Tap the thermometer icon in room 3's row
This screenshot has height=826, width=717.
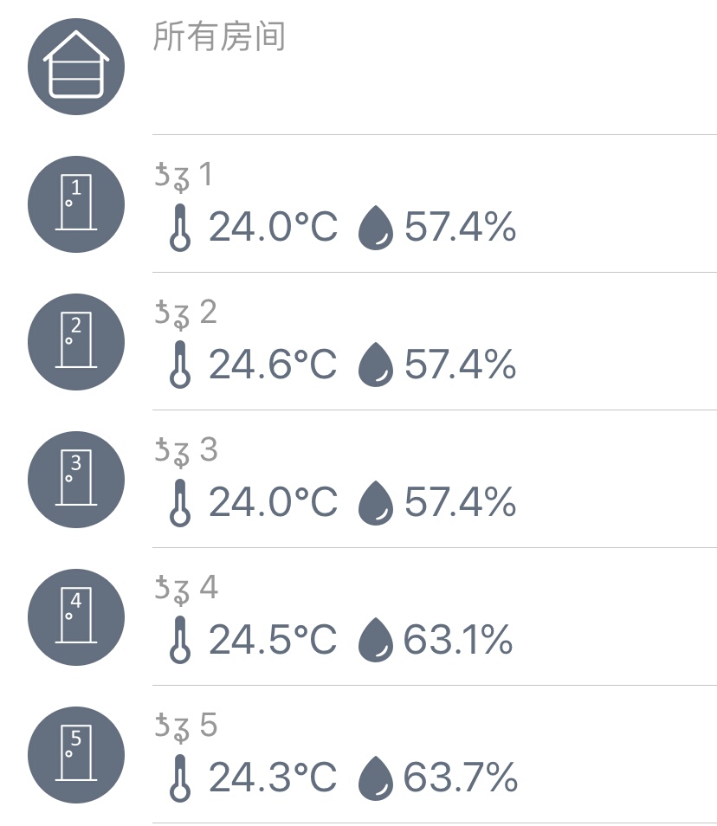coord(179,503)
